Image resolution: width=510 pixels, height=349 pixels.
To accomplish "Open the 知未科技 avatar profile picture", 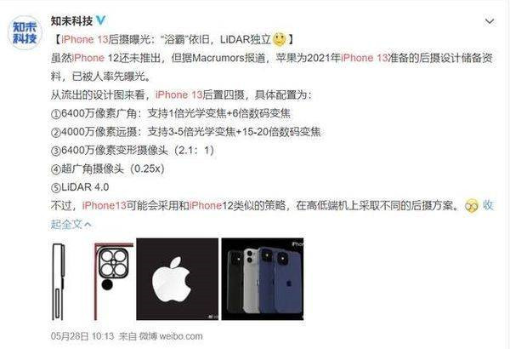I will [x=25, y=32].
